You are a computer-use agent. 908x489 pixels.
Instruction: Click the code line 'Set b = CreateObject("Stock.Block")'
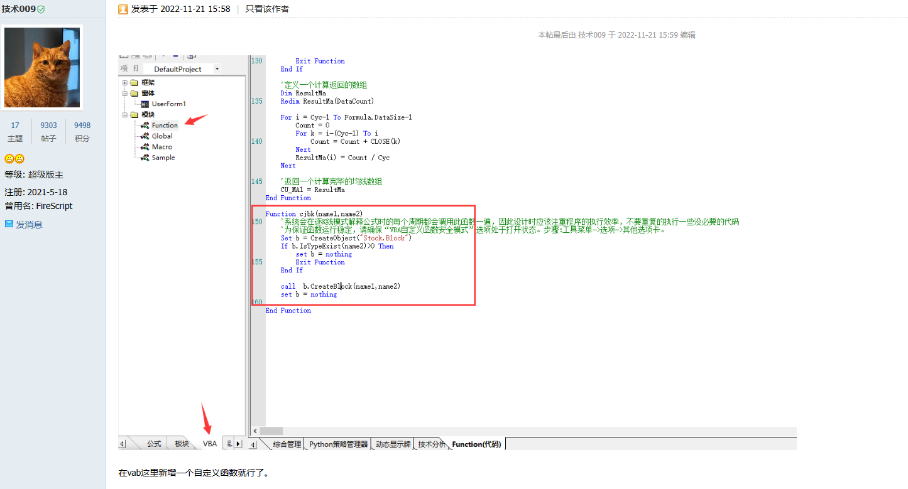tap(346, 238)
